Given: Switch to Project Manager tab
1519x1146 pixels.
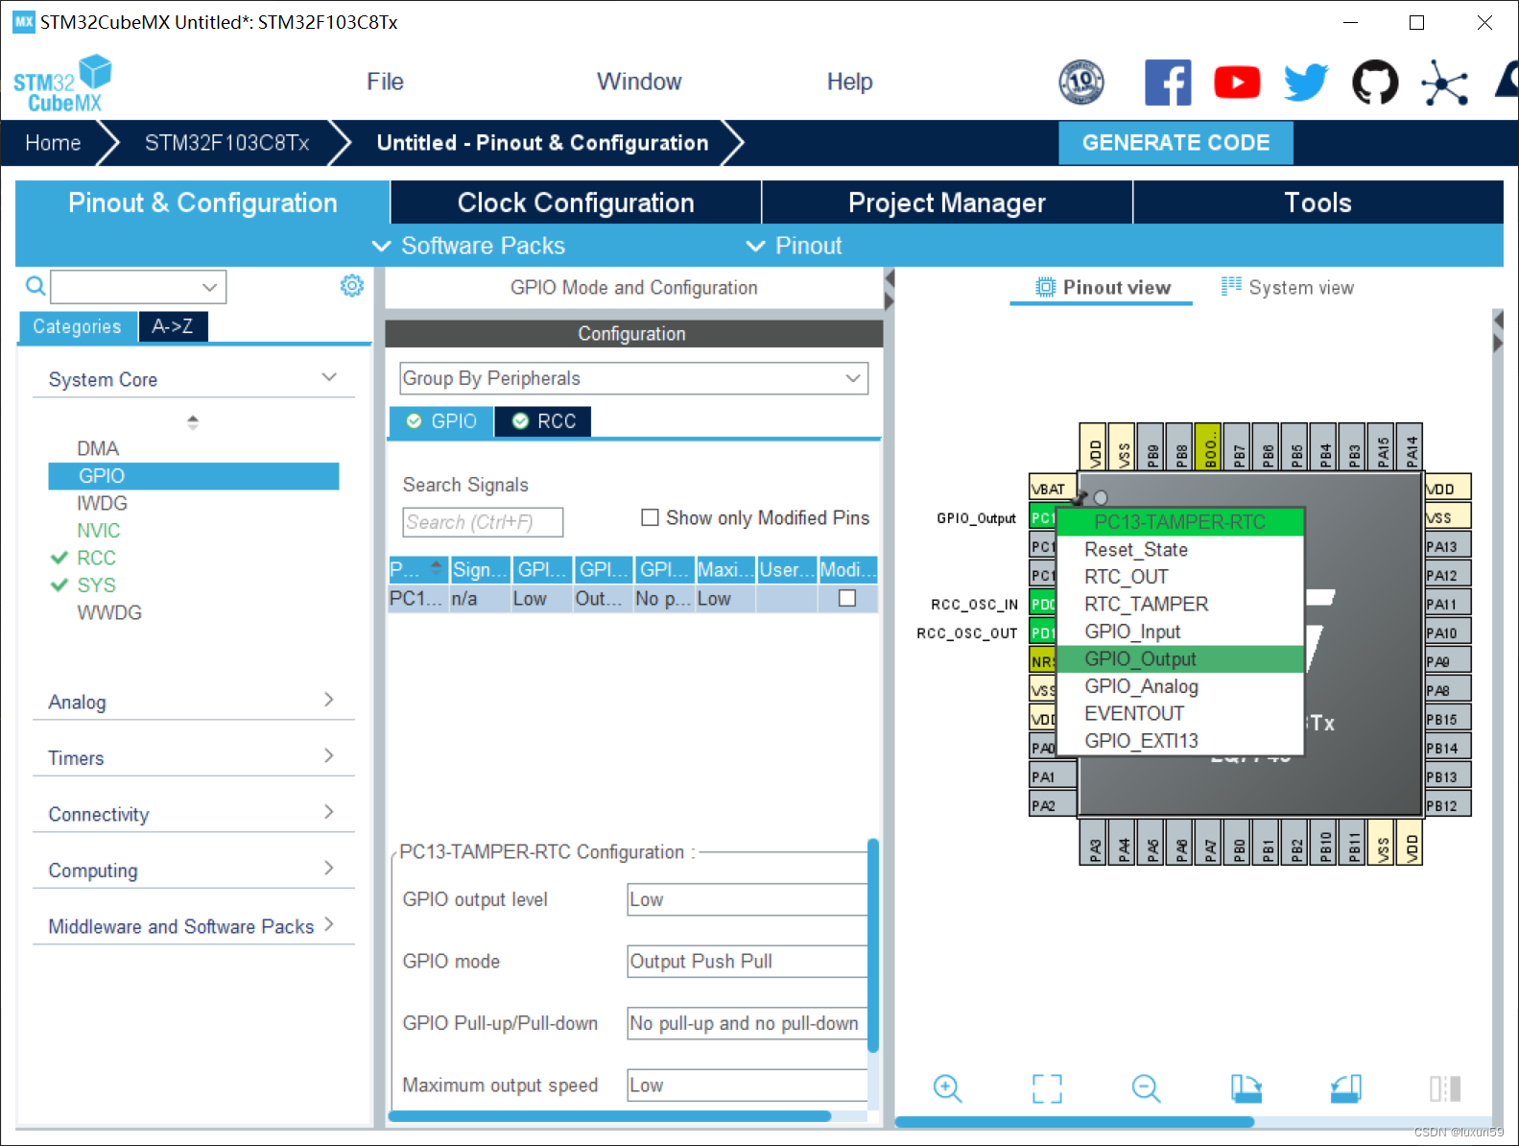Looking at the screenshot, I should point(947,203).
